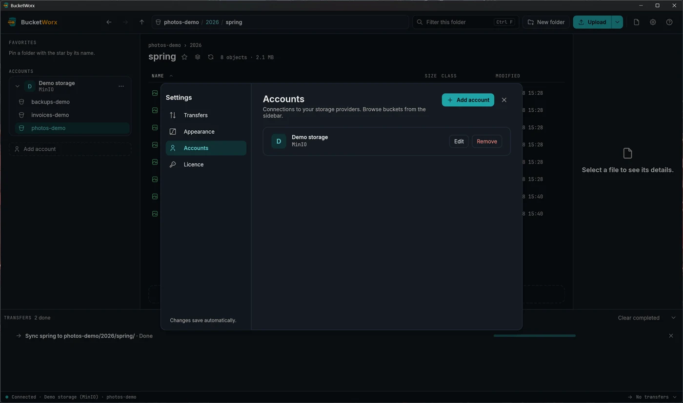Click the D avatar in Accounts settings card

coord(279,141)
